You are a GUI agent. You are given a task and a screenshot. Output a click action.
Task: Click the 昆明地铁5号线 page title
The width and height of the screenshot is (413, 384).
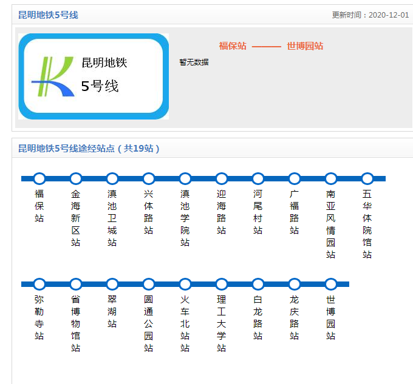coord(48,15)
